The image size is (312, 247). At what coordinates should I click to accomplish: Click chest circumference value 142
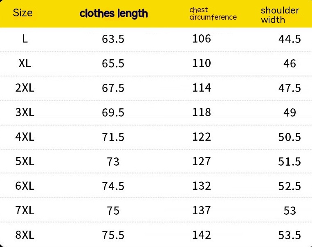point(202,235)
